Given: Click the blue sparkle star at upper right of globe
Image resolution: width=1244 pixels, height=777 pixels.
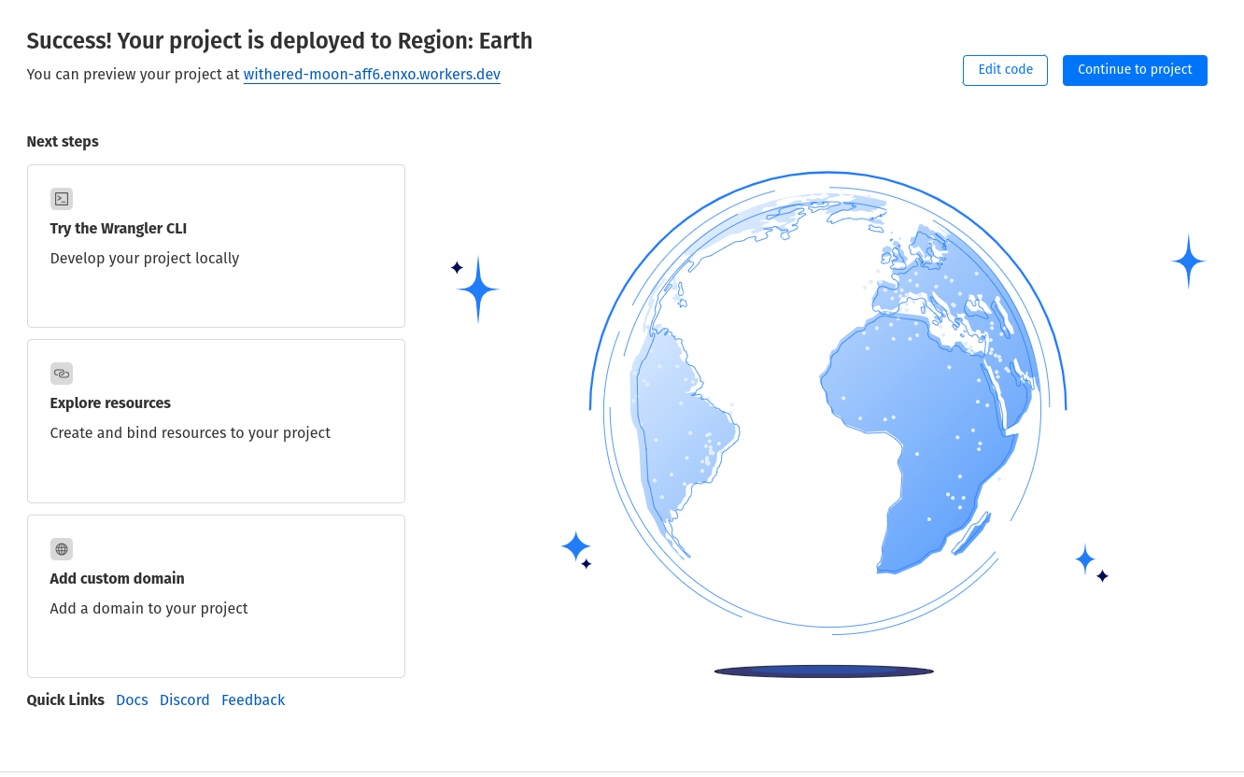Looking at the screenshot, I should pyautogui.click(x=1188, y=261).
